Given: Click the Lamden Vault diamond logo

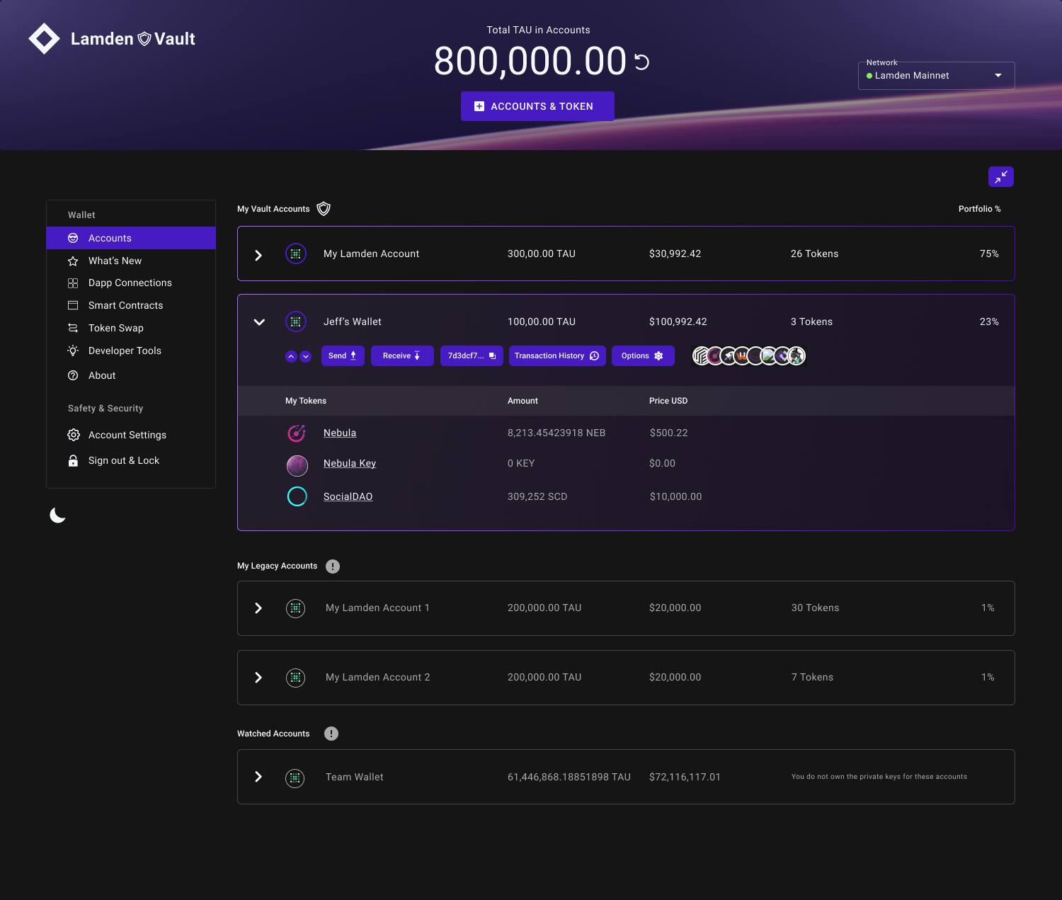Looking at the screenshot, I should click(x=44, y=39).
